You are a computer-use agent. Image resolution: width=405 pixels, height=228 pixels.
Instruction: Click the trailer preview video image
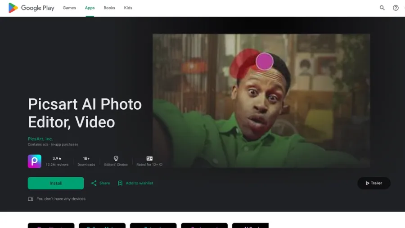pos(261,101)
